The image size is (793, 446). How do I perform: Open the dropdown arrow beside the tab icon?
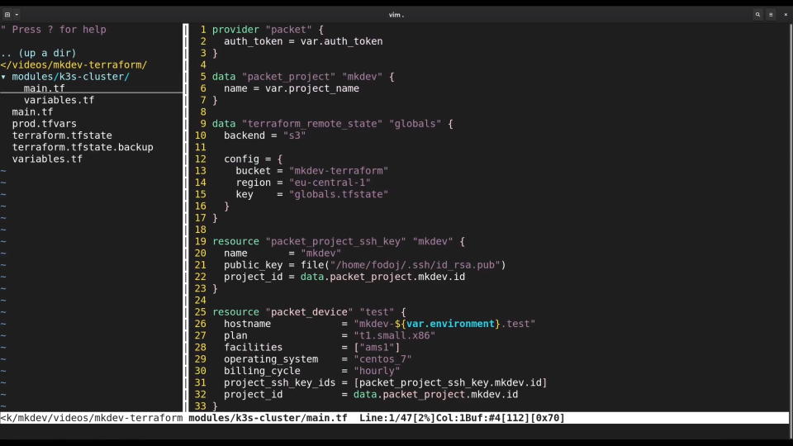pos(17,15)
